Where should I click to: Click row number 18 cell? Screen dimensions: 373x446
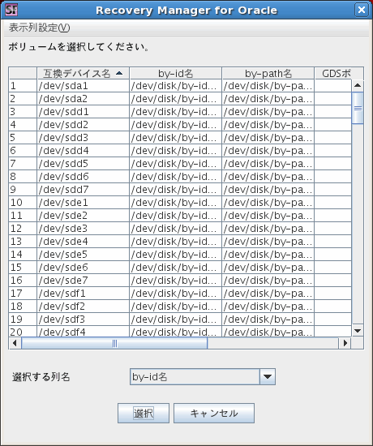click(23, 306)
